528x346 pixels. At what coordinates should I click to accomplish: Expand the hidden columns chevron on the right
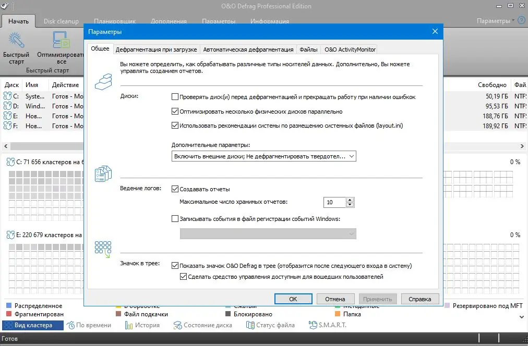(521, 146)
